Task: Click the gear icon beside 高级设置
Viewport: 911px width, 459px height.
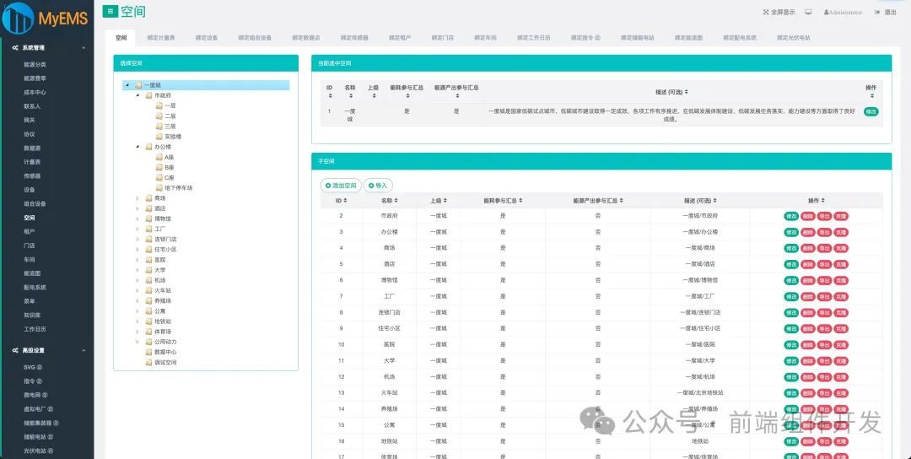Action: click(x=15, y=350)
